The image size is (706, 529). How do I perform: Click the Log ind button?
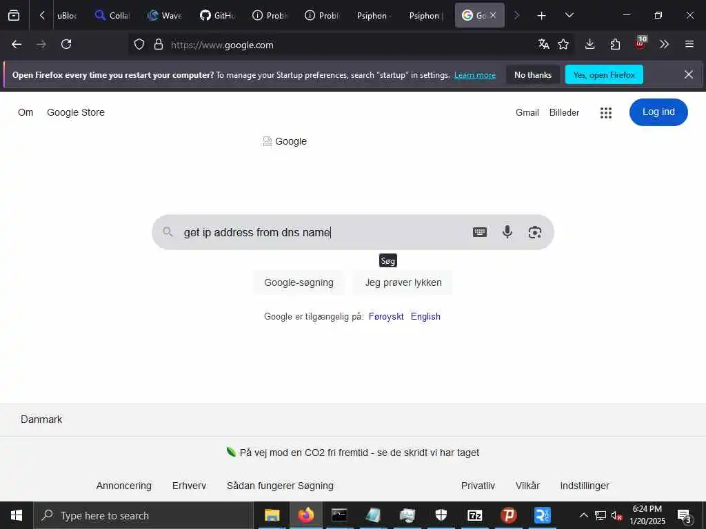pos(658,112)
